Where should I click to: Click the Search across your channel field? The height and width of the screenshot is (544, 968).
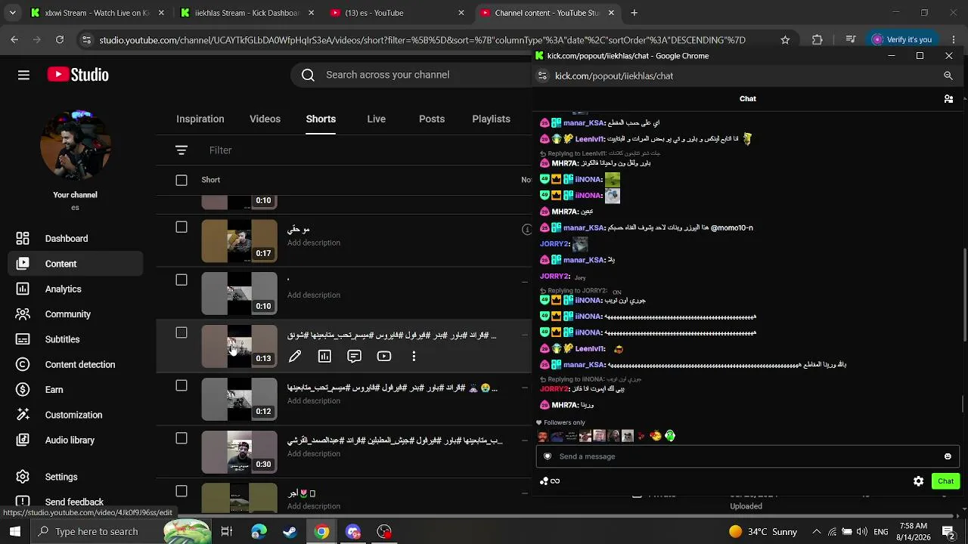[412, 75]
